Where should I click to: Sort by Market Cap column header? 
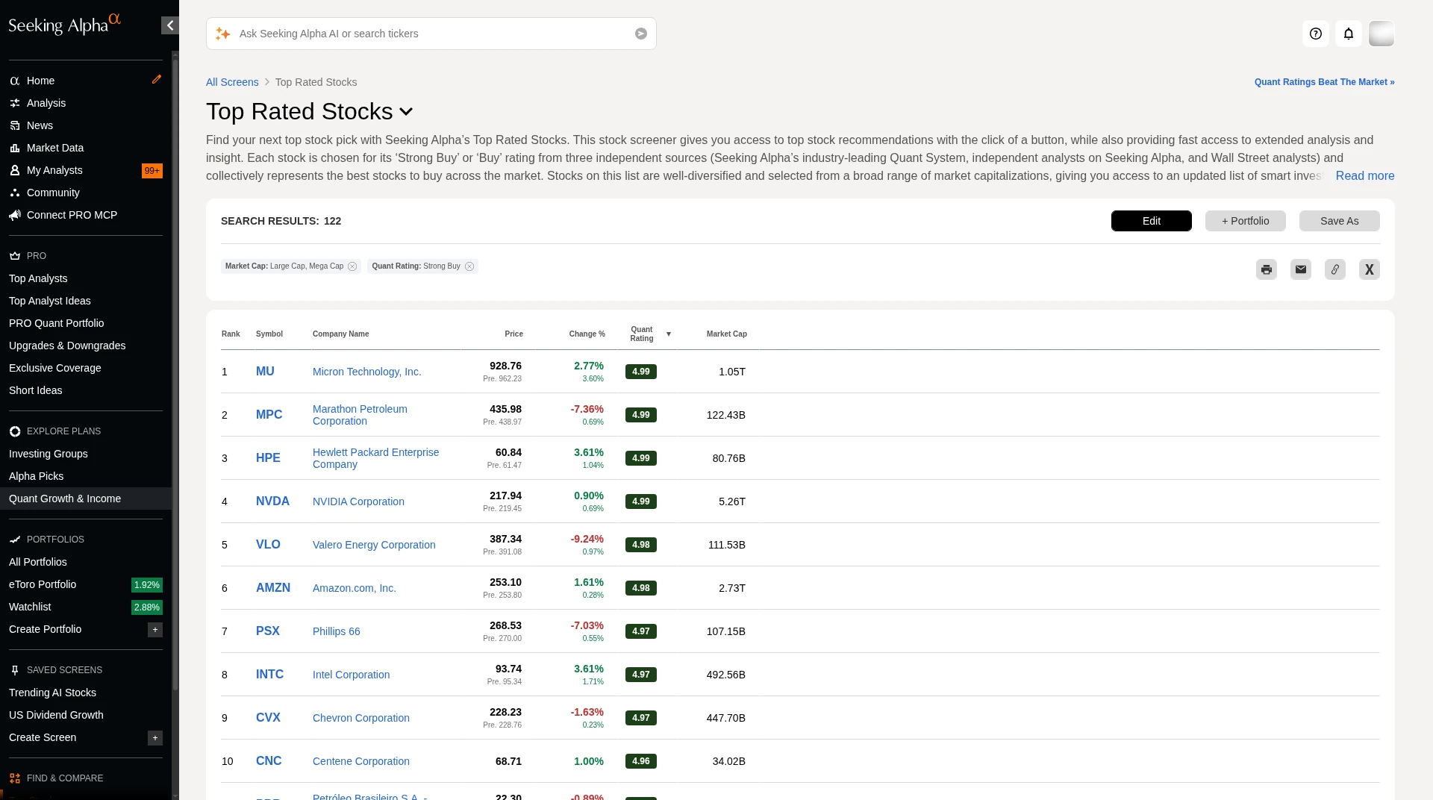point(727,334)
